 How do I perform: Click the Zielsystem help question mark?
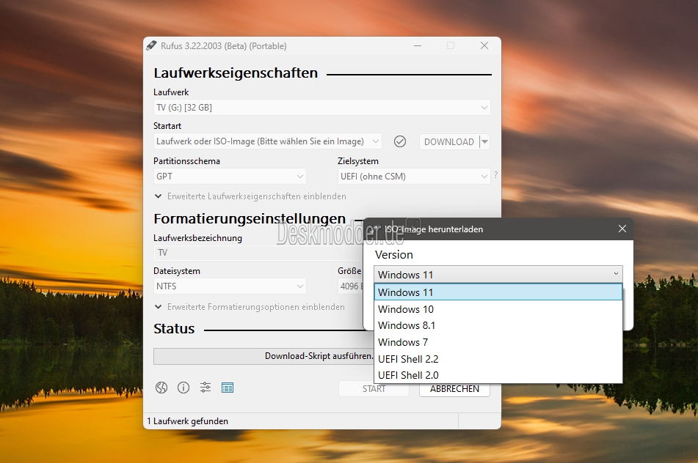495,175
